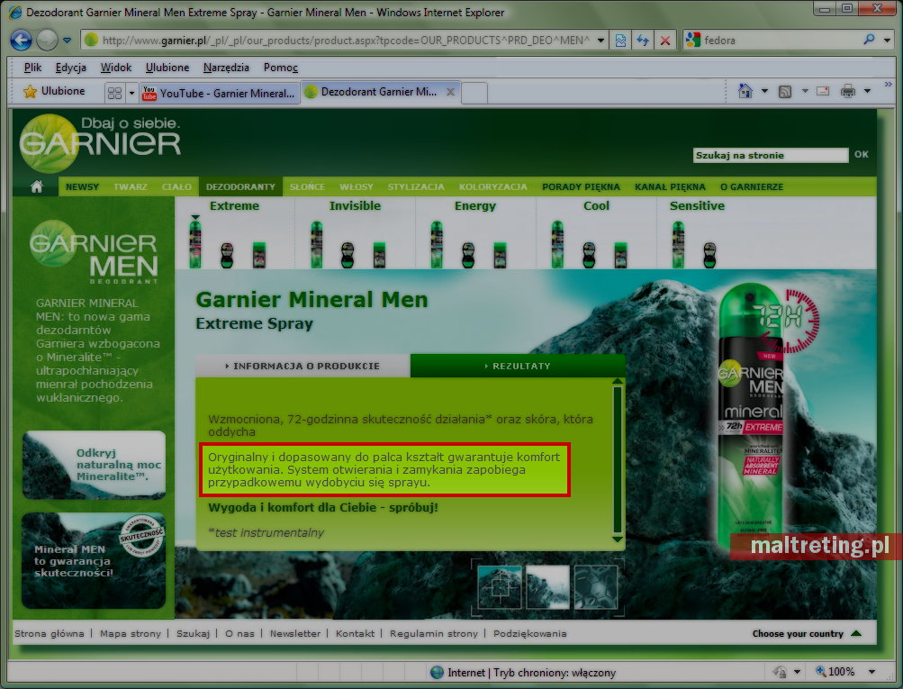Expand the command bar overflow chevron
This screenshot has height=689, width=903.
(x=888, y=85)
